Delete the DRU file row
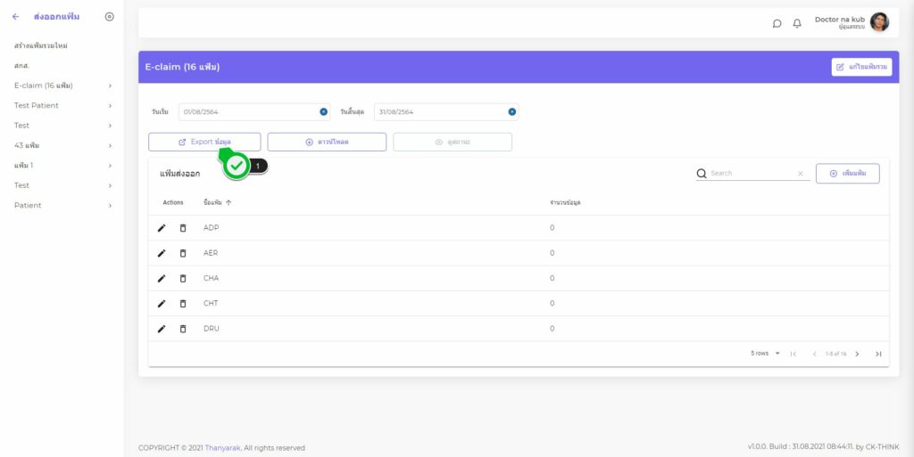 (183, 329)
